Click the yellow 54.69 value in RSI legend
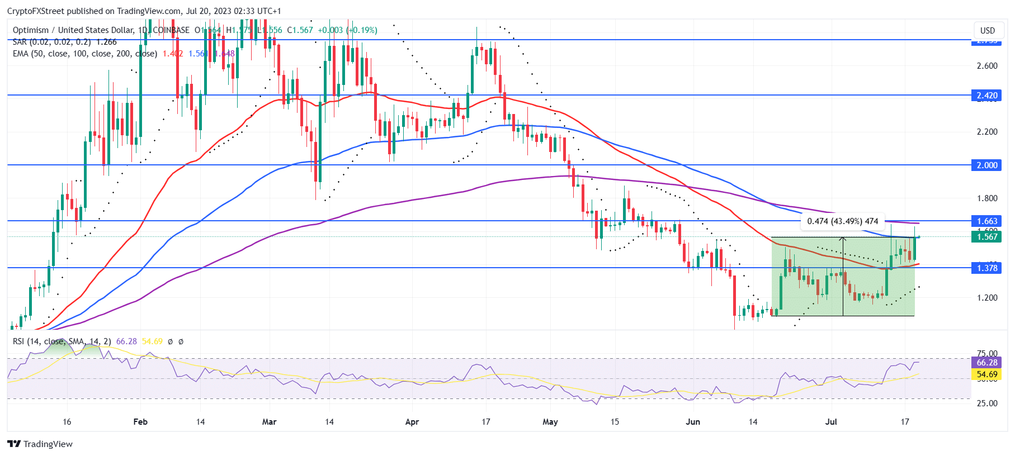 click(x=152, y=341)
